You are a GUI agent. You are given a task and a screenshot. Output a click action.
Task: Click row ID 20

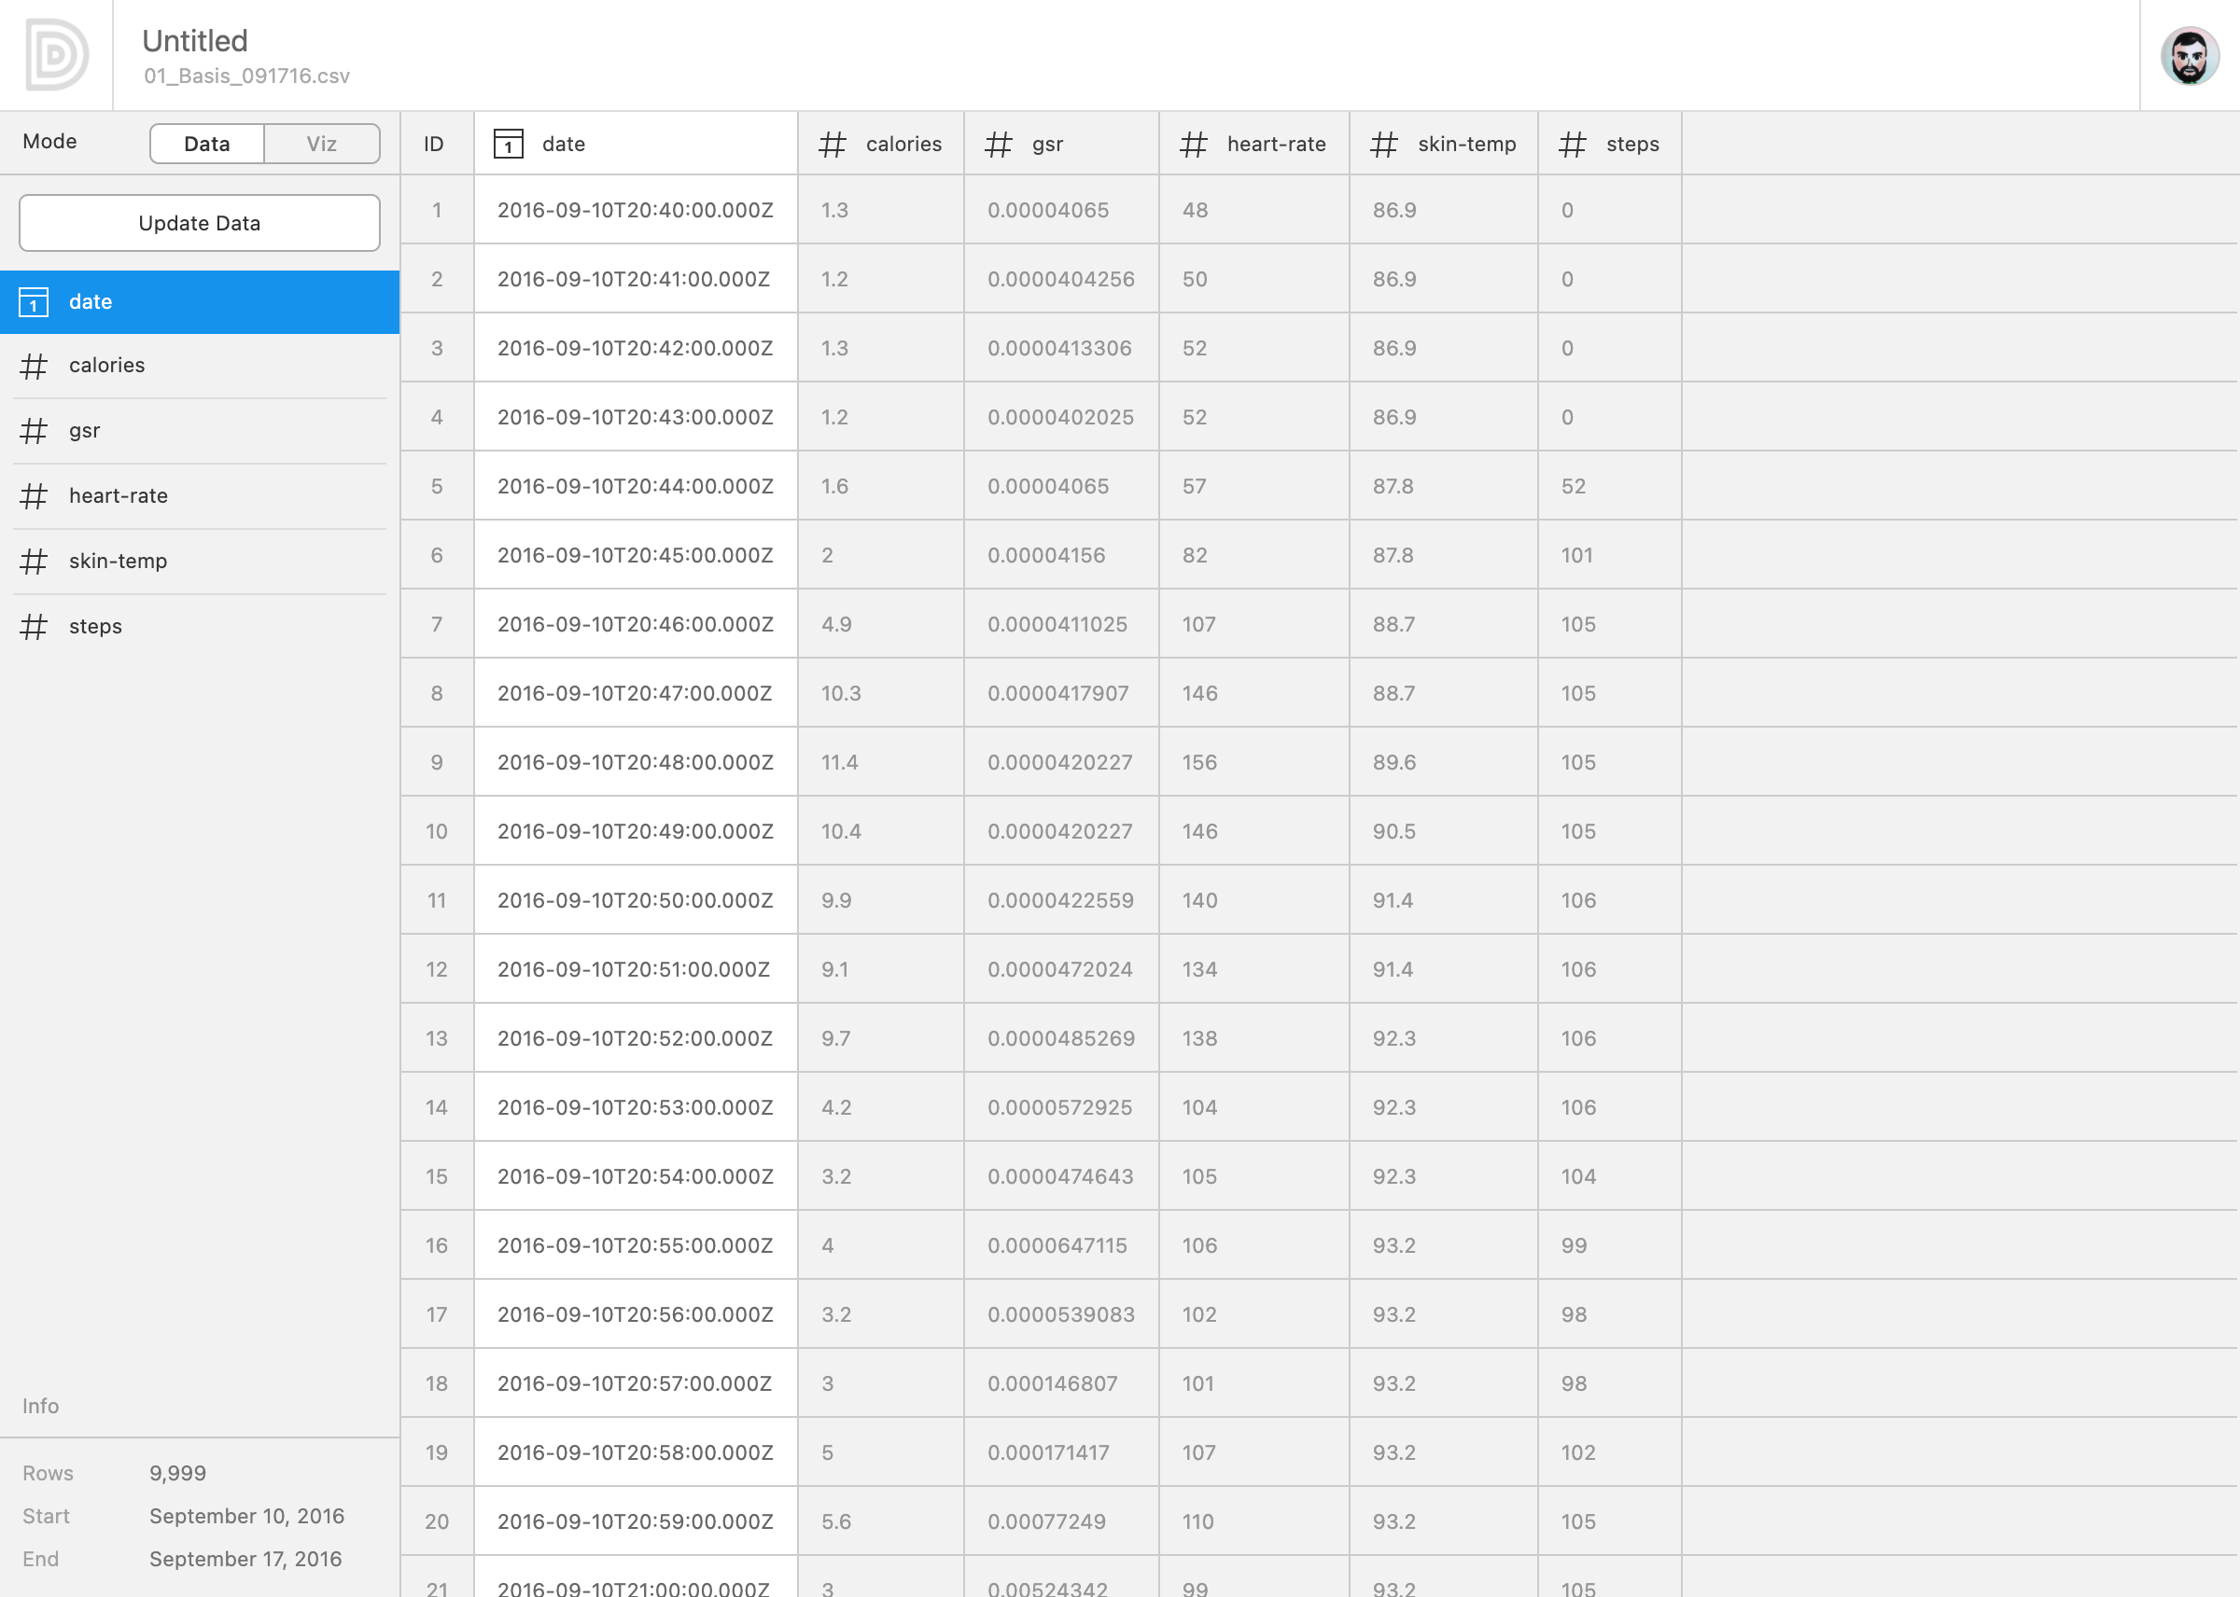[x=437, y=1521]
